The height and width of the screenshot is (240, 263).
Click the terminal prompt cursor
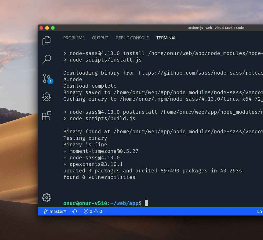click(146, 203)
